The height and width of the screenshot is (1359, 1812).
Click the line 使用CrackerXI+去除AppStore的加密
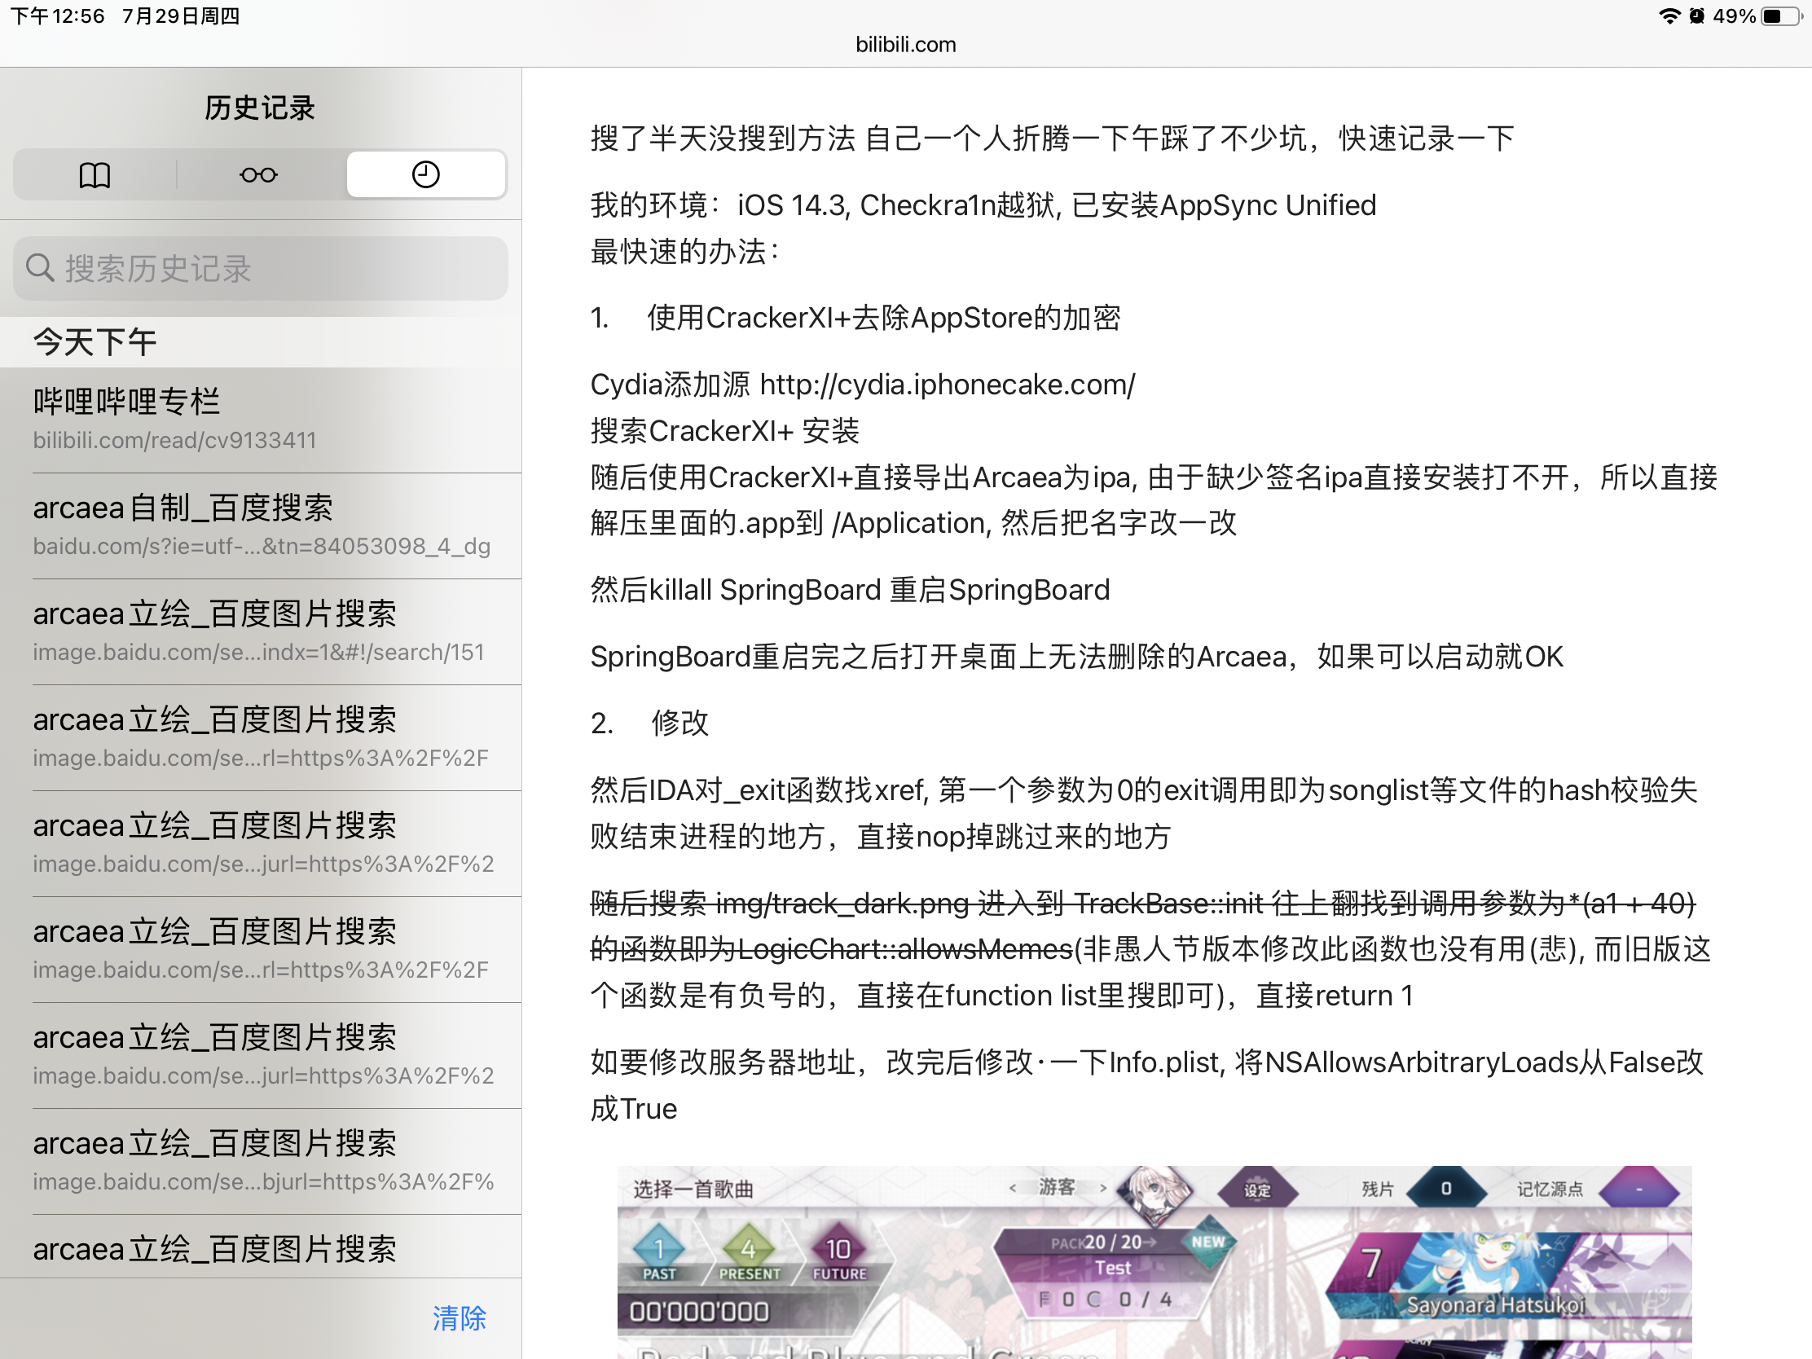click(884, 318)
